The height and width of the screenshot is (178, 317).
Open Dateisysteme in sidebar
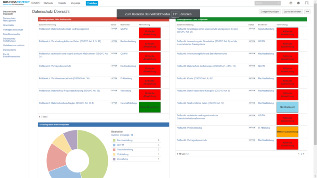click(10, 50)
